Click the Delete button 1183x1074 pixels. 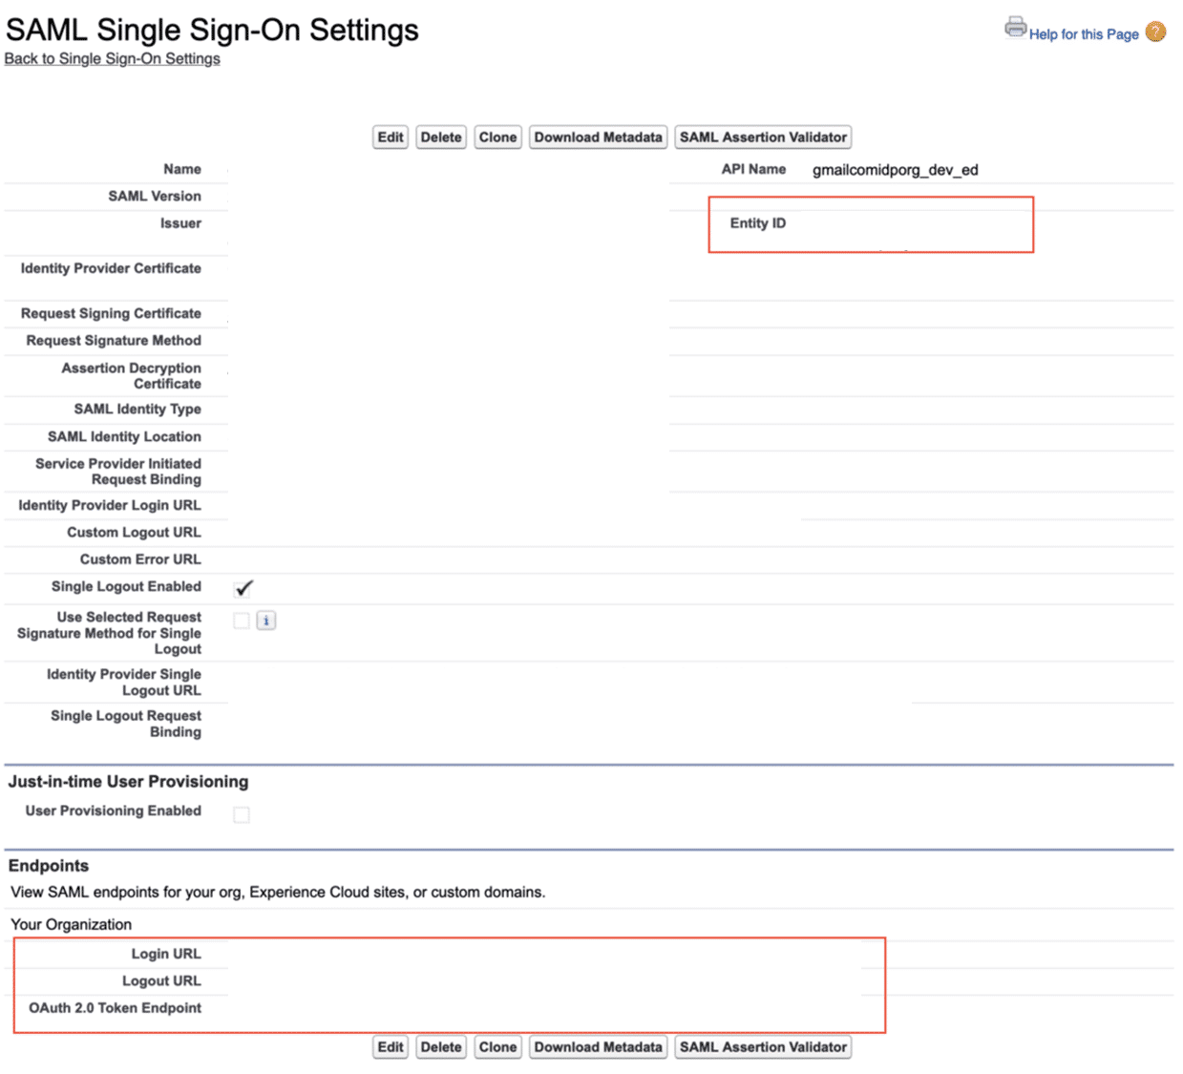(x=440, y=137)
